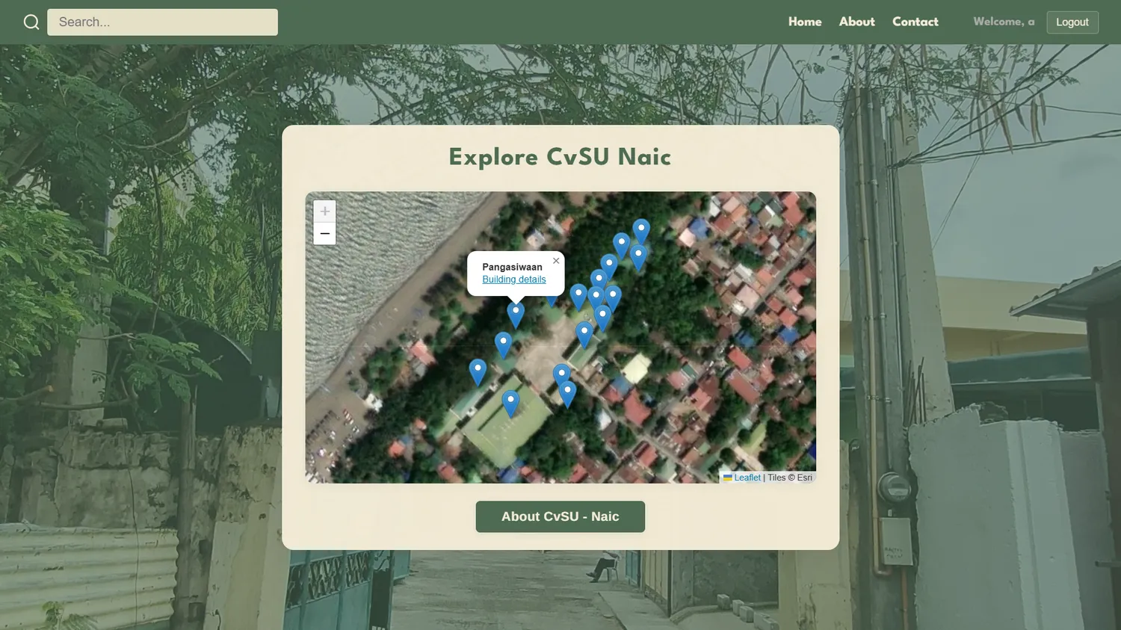Select the marker under the Pangasiwaan popup
The height and width of the screenshot is (630, 1121).
[x=516, y=315]
